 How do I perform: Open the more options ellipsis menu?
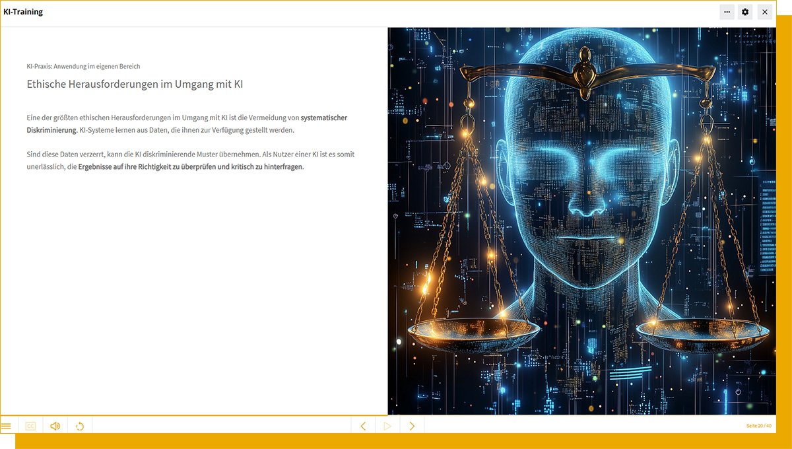pos(727,11)
